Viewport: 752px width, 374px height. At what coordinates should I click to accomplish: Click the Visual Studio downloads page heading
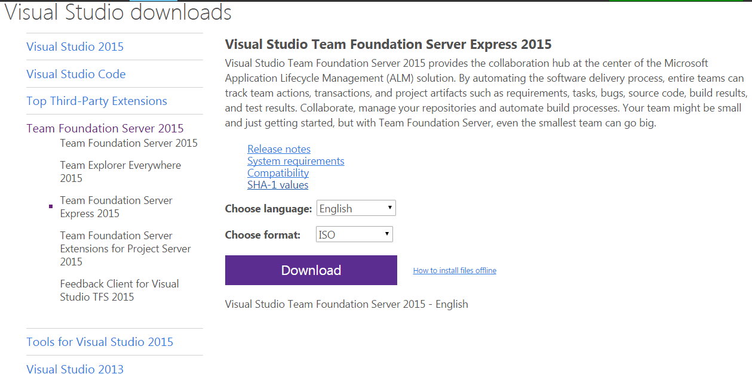click(118, 12)
